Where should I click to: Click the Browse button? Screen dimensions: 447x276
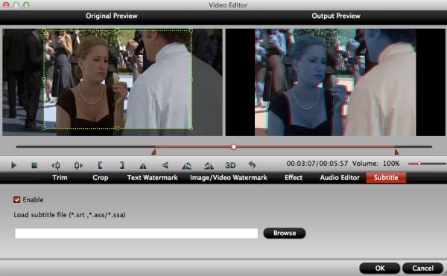point(285,233)
